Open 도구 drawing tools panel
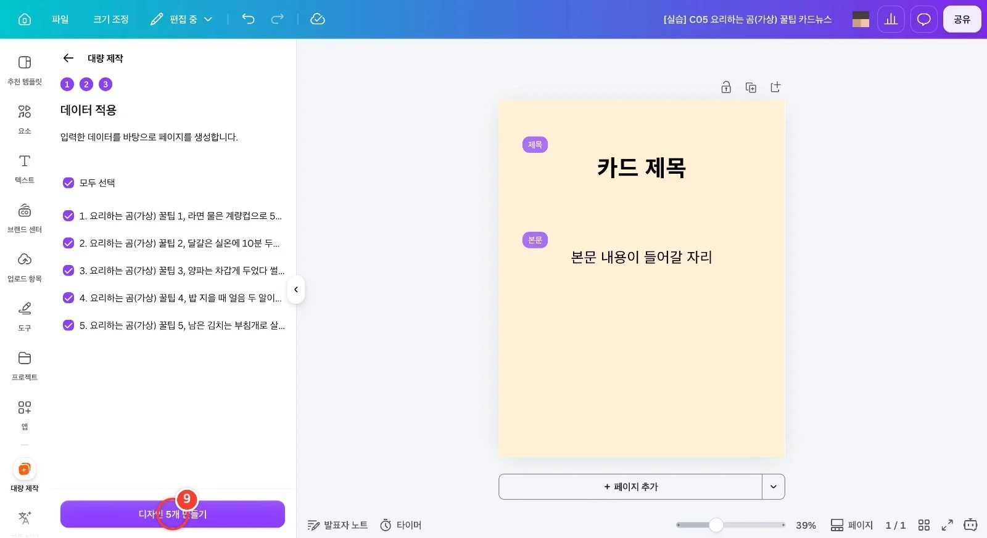 click(25, 317)
